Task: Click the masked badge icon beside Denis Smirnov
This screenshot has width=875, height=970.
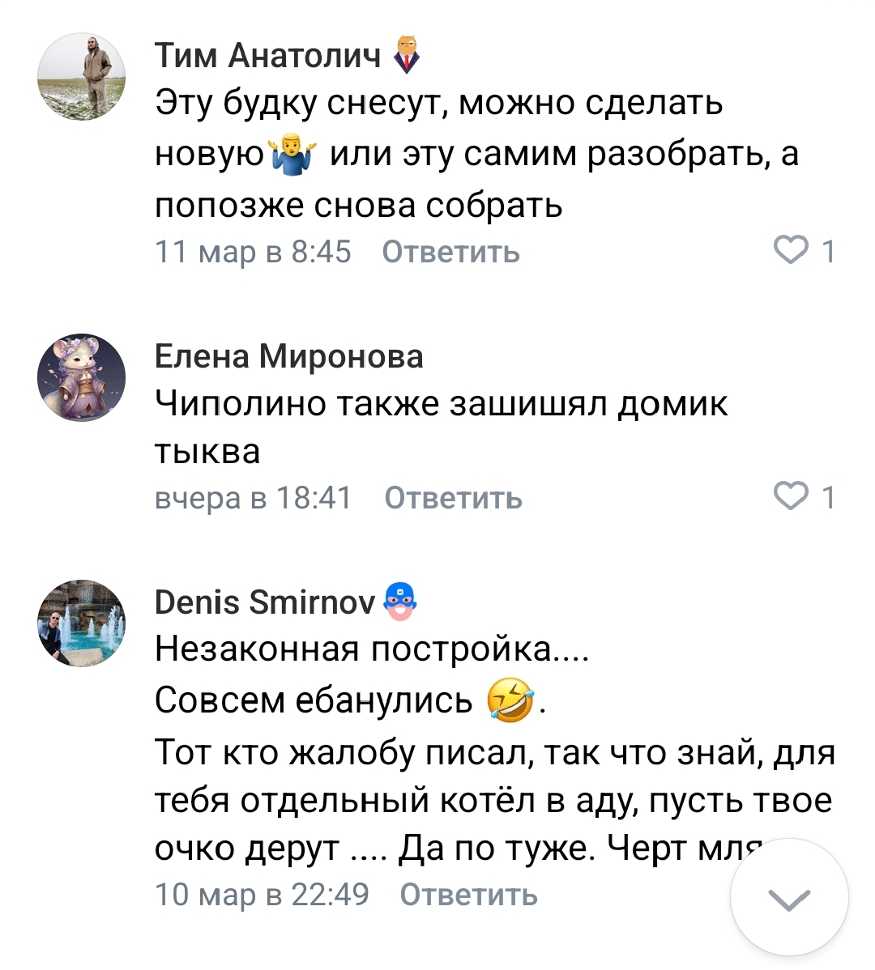Action: (x=398, y=602)
